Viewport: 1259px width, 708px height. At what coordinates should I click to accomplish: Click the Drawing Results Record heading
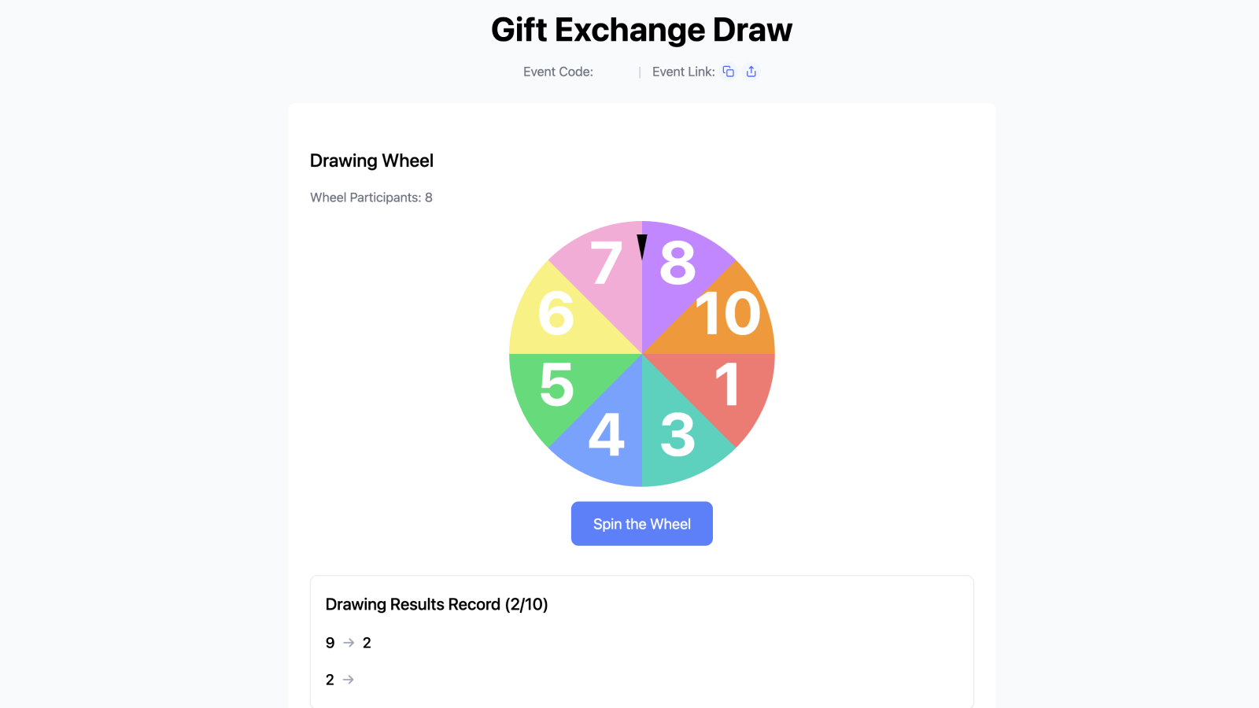[x=438, y=604]
